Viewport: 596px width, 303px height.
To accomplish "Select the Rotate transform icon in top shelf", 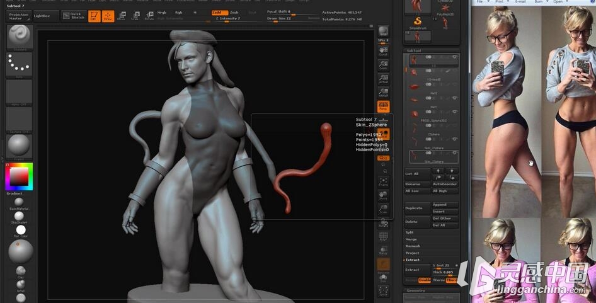I will (149, 16).
